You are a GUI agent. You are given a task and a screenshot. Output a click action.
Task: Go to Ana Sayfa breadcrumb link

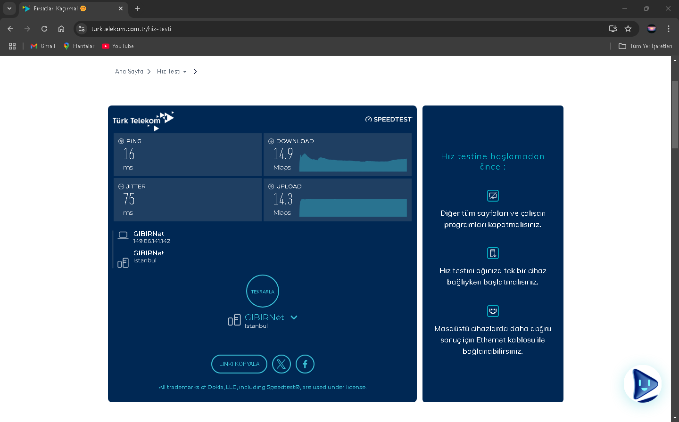pyautogui.click(x=129, y=72)
